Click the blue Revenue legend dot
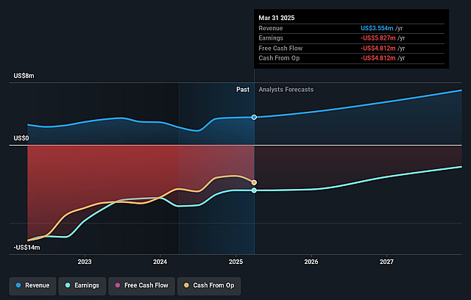Screen dimensions: 471x300 18,285
